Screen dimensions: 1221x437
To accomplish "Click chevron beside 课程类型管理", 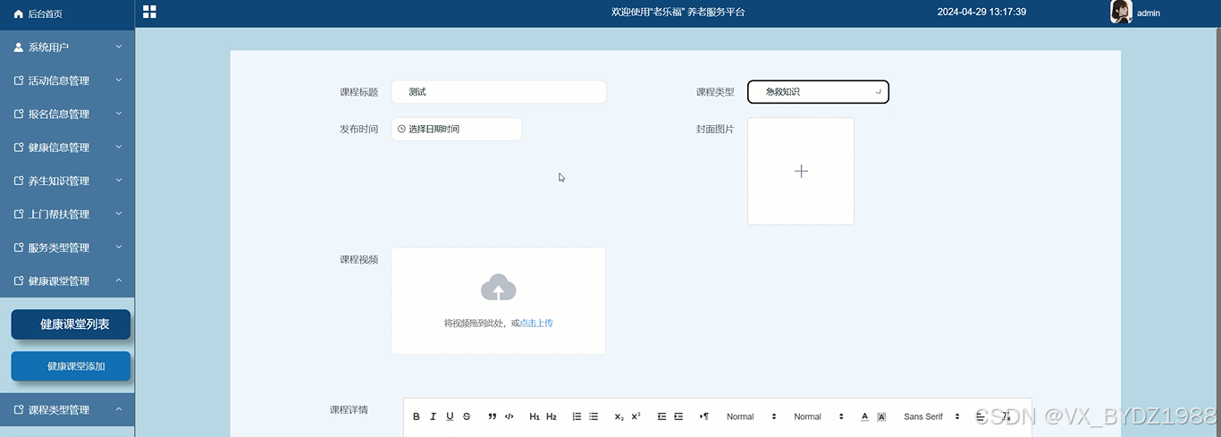I will click(119, 409).
